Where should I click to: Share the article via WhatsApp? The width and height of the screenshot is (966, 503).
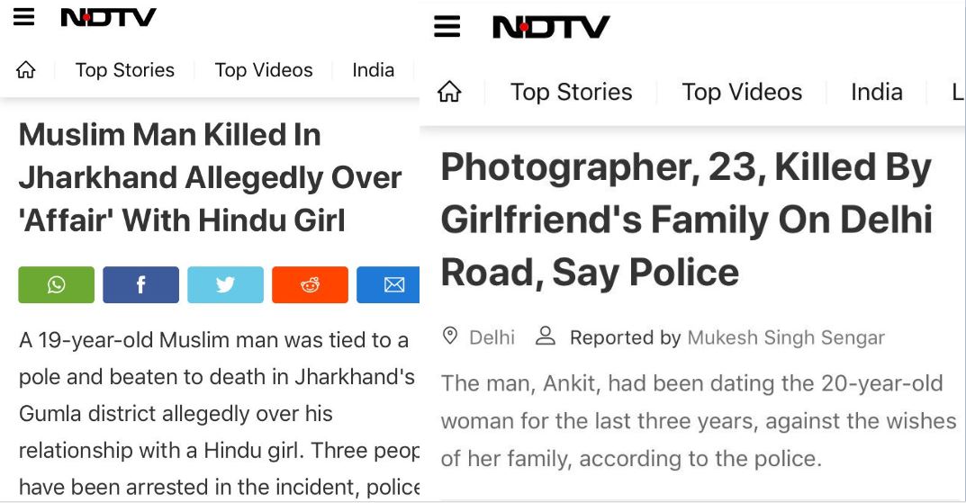coord(56,285)
